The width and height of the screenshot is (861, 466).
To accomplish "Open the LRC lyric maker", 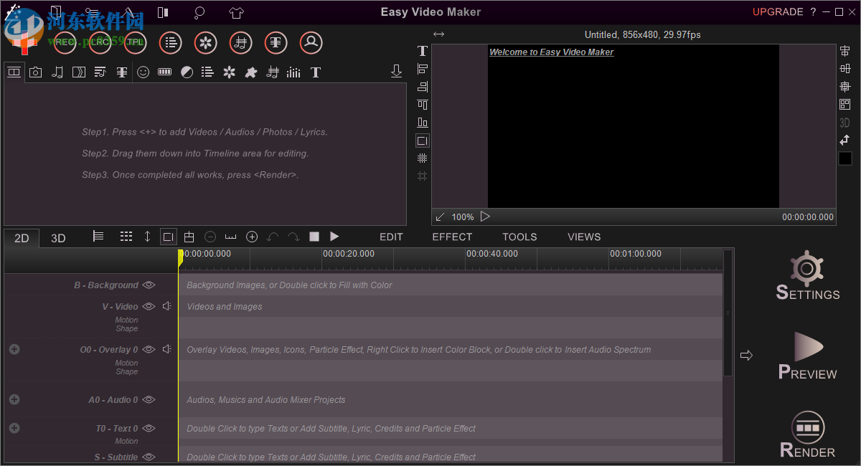I will [x=99, y=43].
